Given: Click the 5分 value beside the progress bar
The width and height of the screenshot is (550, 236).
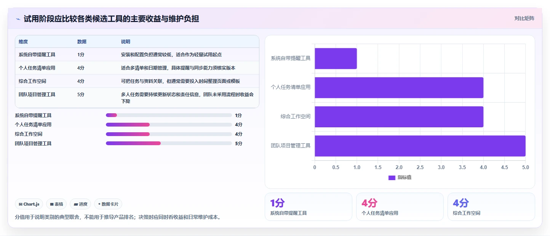Looking at the screenshot, I should [239, 144].
